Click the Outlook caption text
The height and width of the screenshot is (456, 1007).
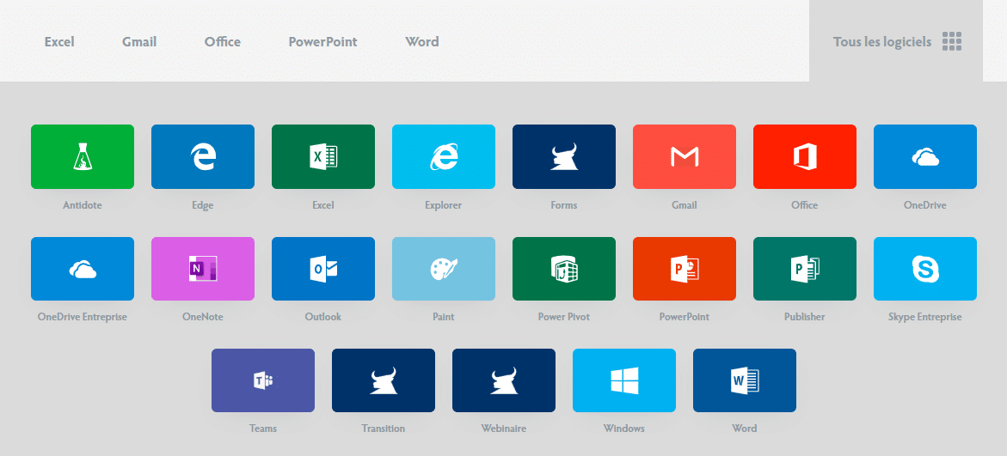tap(323, 317)
